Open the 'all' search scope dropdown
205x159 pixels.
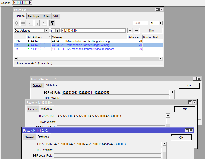(160, 23)
